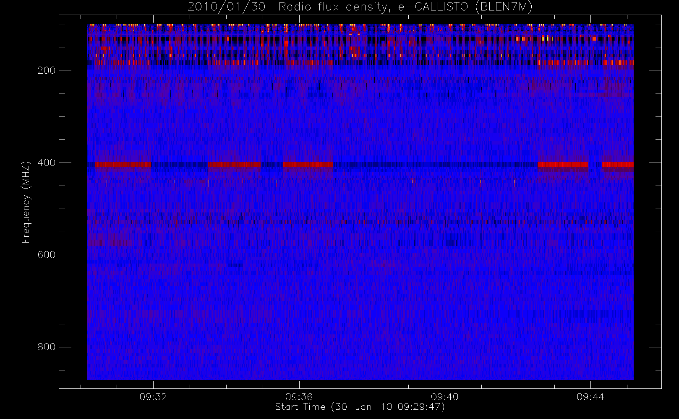This screenshot has height=419, width=679.
Task: Click the 'Start Time (30-Jan-10 09:29:47)' axis label
Action: click(360, 407)
